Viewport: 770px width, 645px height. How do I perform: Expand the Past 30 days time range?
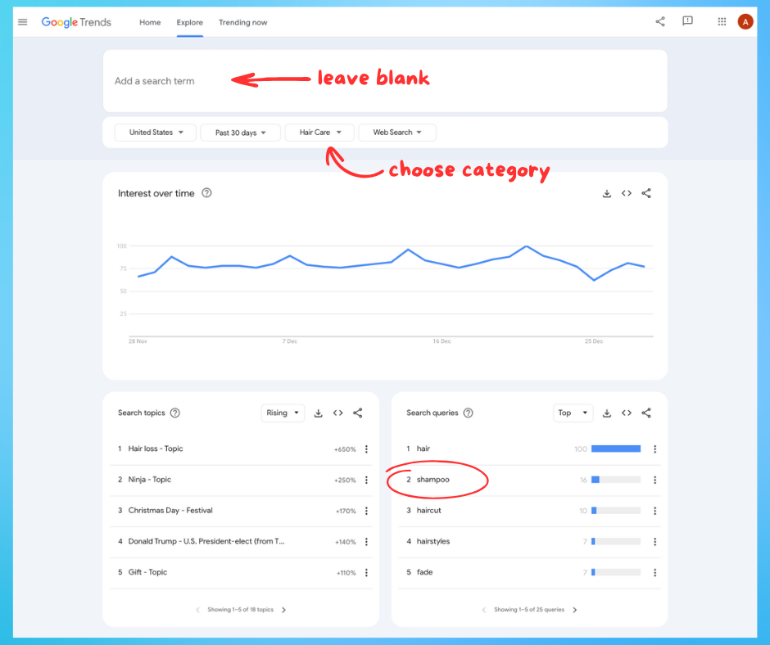[x=240, y=133]
